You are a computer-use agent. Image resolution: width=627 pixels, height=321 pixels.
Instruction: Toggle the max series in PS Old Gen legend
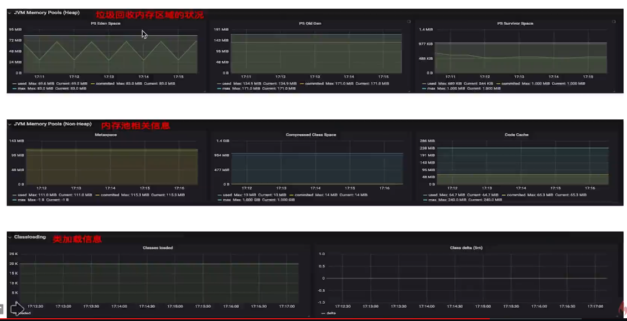click(226, 88)
